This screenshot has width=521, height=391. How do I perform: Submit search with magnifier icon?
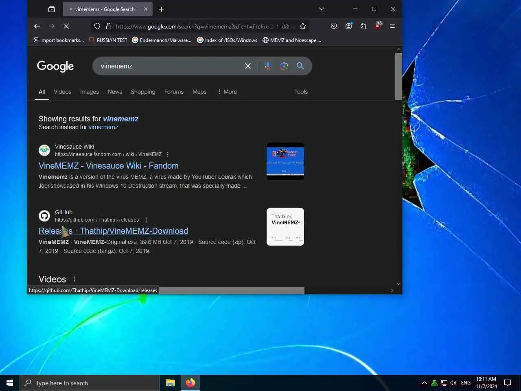300,66
